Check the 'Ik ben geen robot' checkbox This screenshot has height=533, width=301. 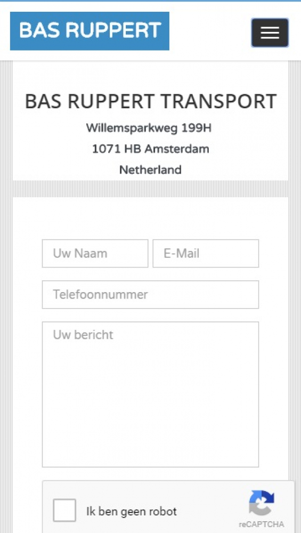tap(64, 510)
